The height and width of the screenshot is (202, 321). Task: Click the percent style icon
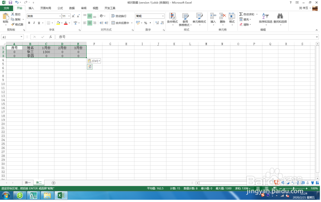coord(145,23)
